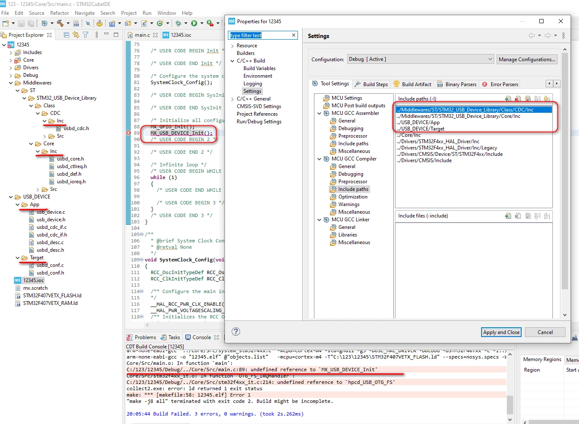The image size is (579, 424).
Task: Open the Project Explorer view menu dots
Action: pyautogui.click(x=97, y=35)
